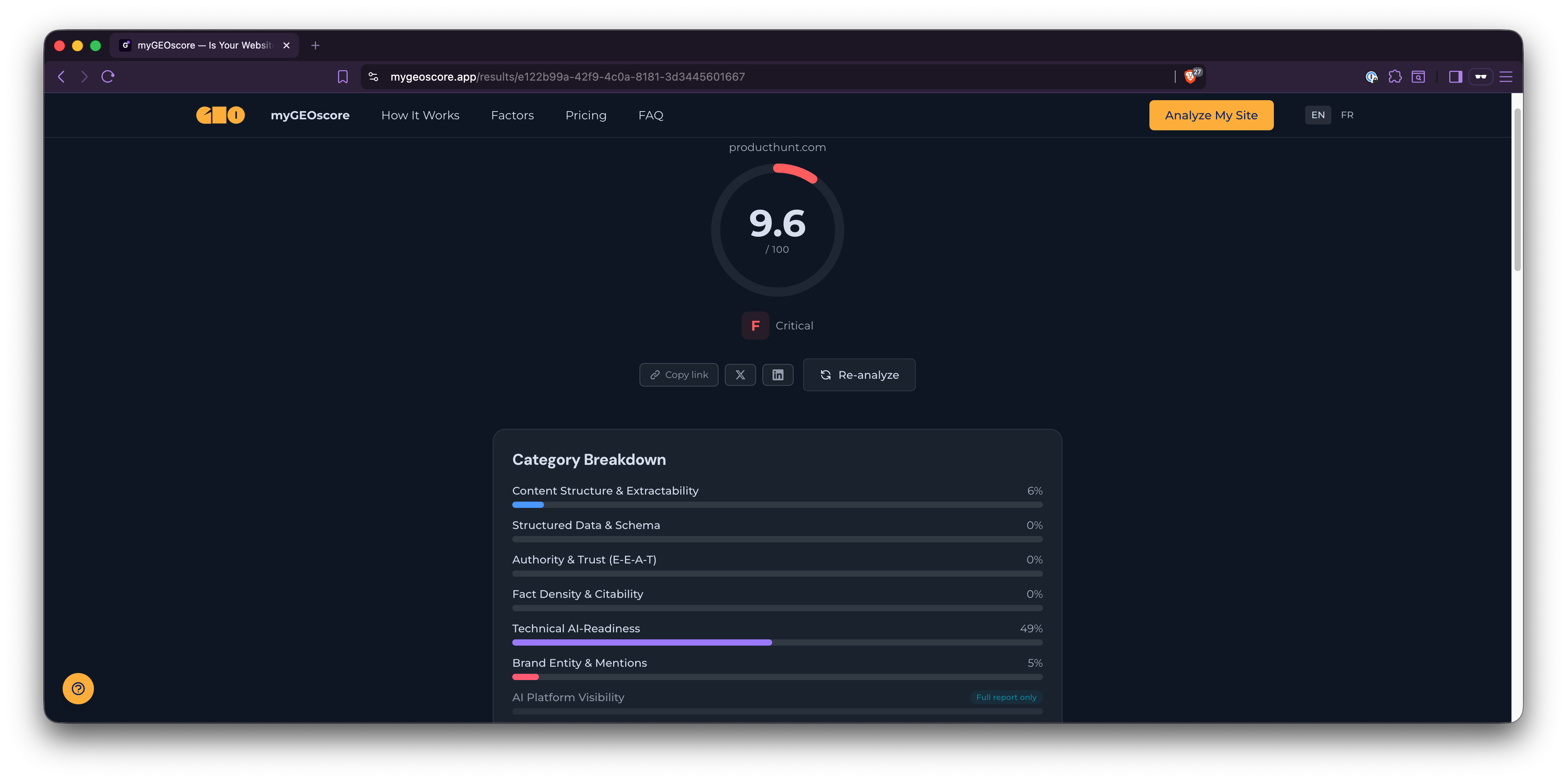This screenshot has height=781, width=1567.
Task: Open the 1Password extension icon
Action: click(x=1372, y=77)
